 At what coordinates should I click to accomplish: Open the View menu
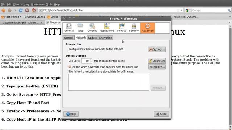pyautogui.click(x=16, y=4)
